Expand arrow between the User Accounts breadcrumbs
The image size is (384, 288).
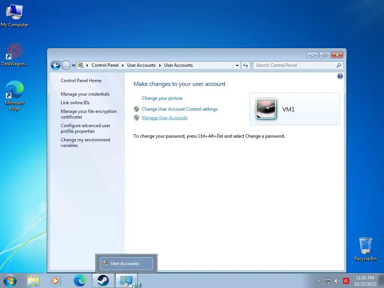(160, 65)
